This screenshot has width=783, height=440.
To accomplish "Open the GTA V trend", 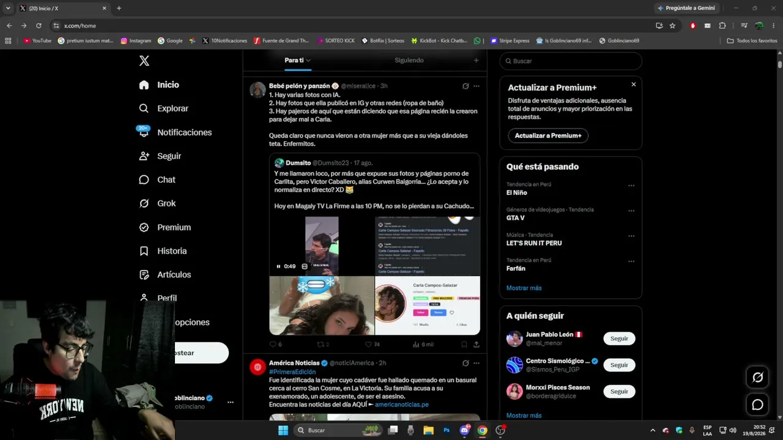I will click(x=515, y=218).
